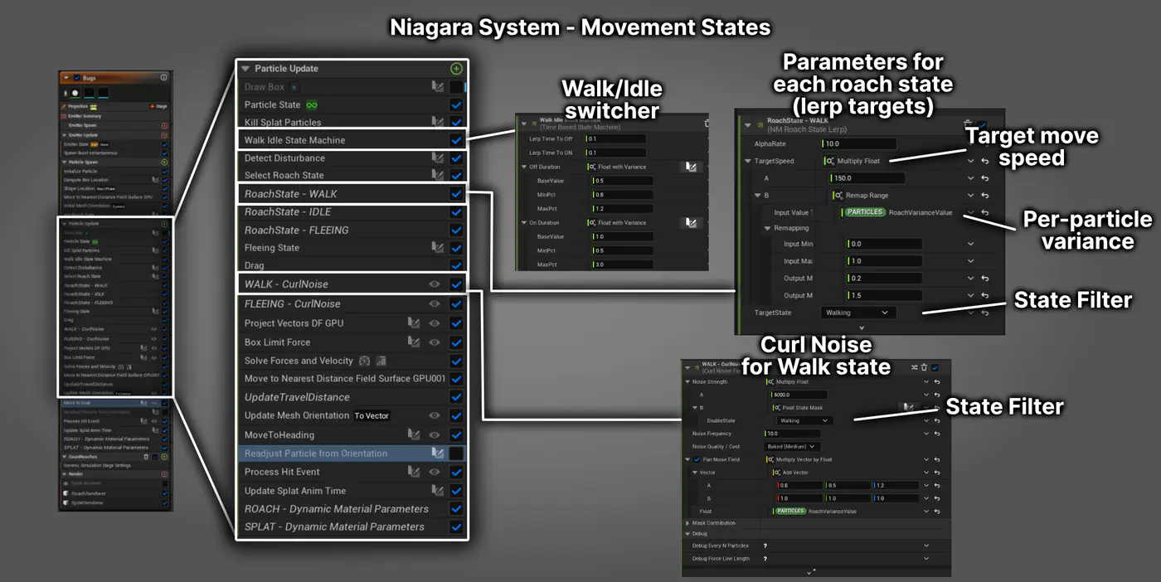Click the bar-chart icon on Solve Forces and Velocity
The image size is (1161, 582).
click(381, 361)
